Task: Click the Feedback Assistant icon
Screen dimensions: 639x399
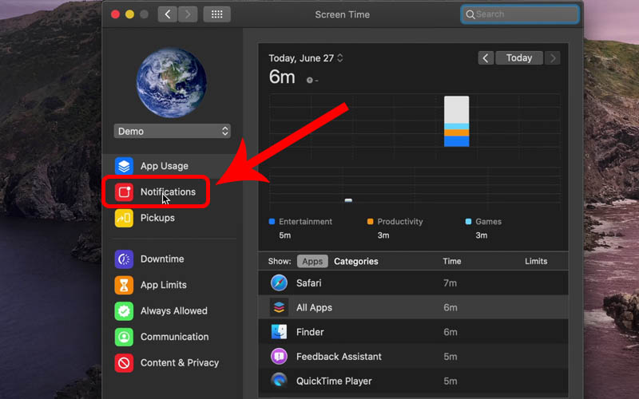Action: tap(279, 357)
